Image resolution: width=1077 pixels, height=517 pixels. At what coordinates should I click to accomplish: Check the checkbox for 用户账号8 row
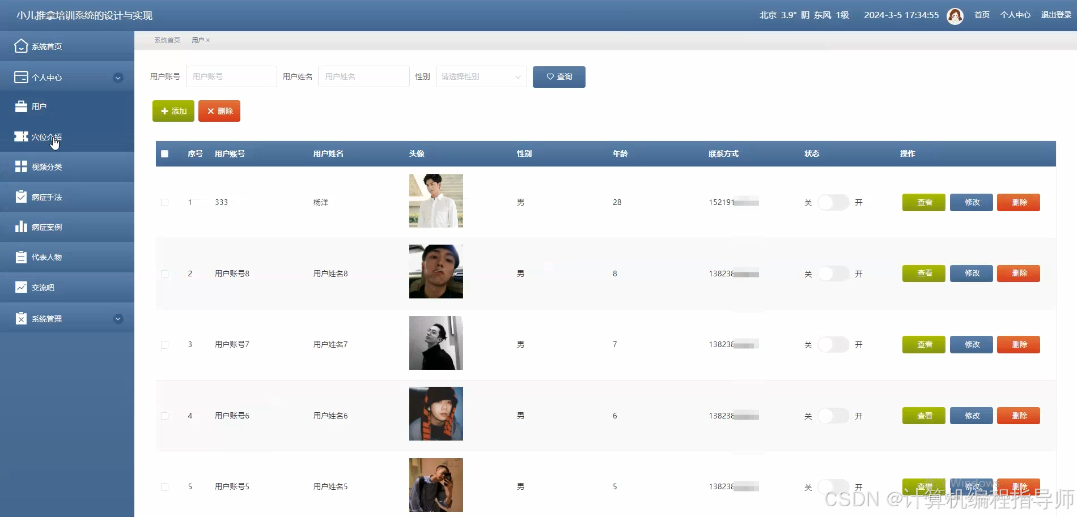point(165,274)
